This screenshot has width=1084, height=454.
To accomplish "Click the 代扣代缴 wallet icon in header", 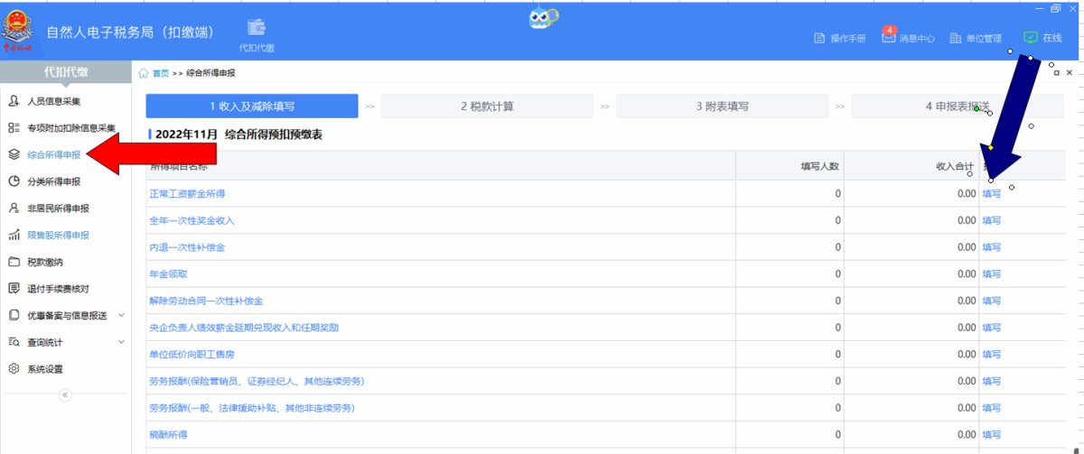I will pos(257,28).
